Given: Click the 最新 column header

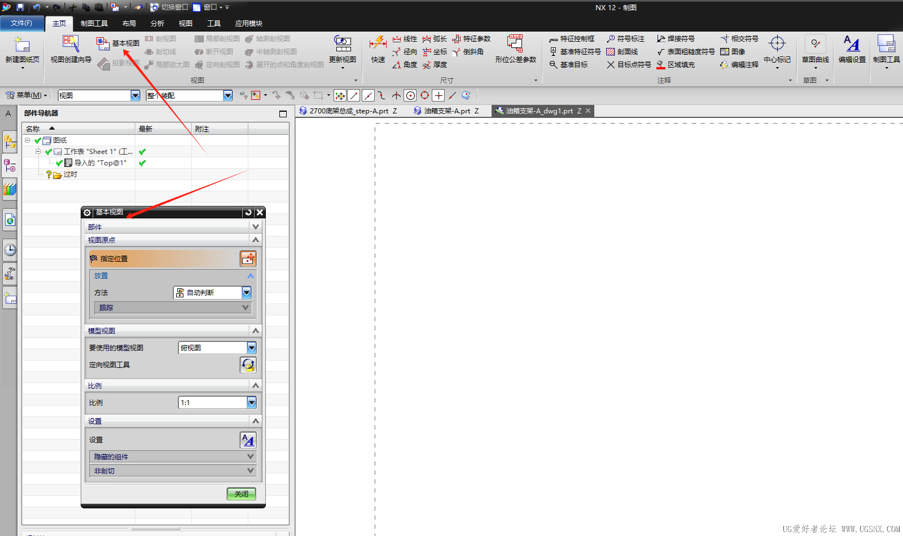Looking at the screenshot, I should click(163, 129).
